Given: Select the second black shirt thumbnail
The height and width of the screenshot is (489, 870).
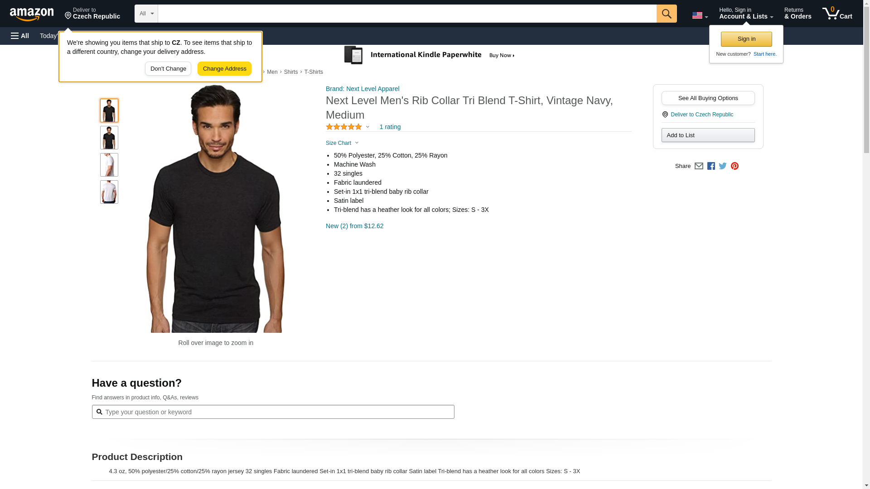Looking at the screenshot, I should (109, 138).
